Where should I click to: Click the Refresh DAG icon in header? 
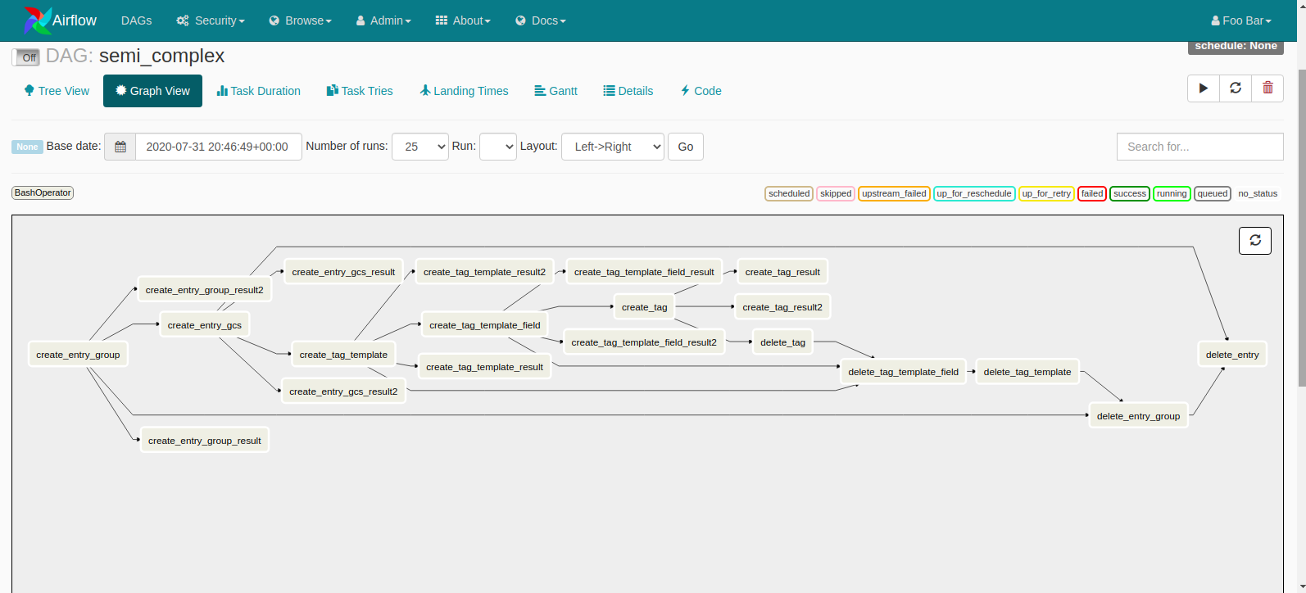pos(1236,88)
